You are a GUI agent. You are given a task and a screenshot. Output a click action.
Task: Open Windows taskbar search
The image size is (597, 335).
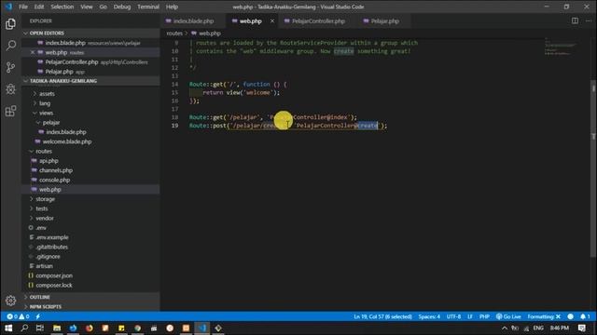24,328
